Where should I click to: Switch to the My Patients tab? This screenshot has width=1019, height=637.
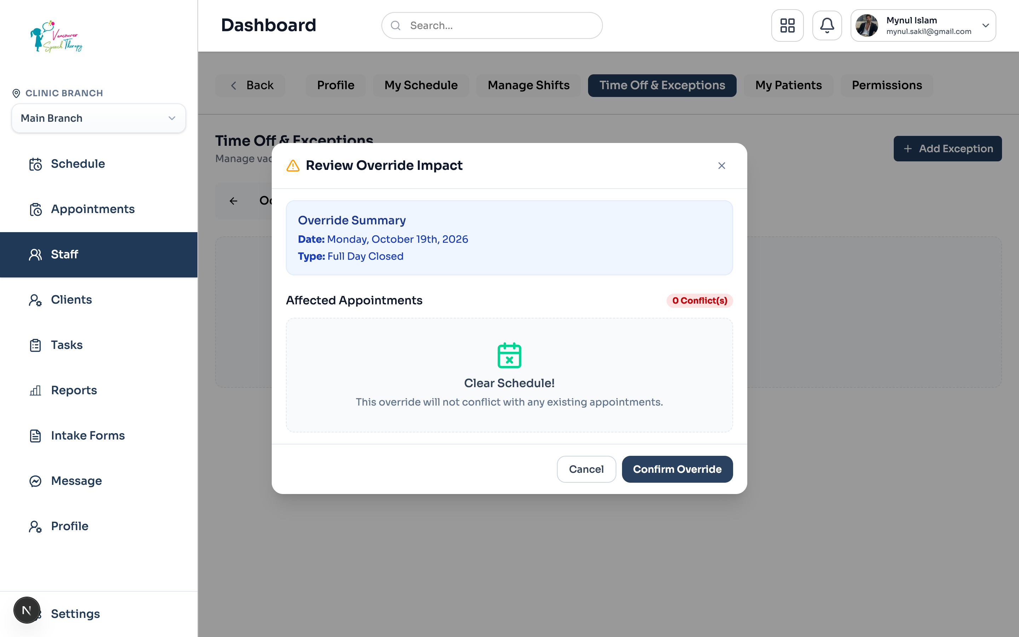click(x=788, y=86)
